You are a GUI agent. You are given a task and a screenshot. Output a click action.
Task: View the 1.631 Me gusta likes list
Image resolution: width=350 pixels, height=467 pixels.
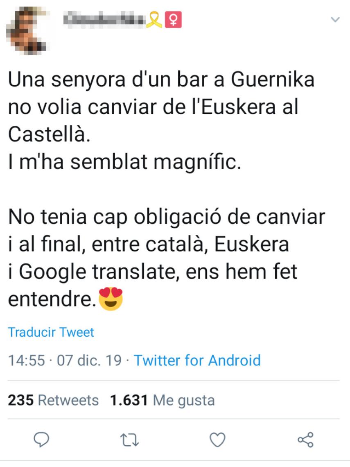click(162, 400)
